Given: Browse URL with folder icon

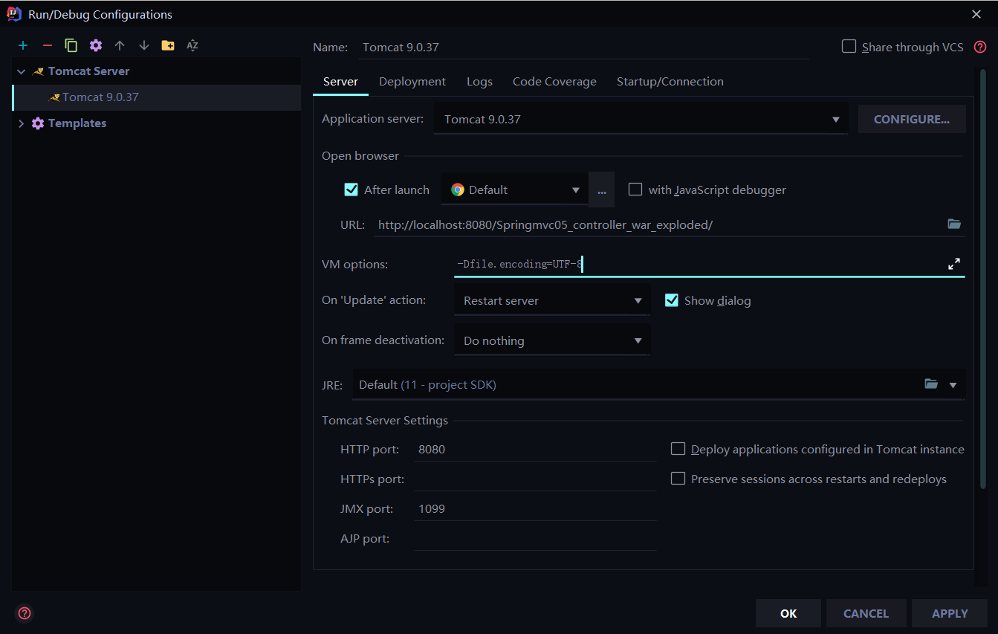Looking at the screenshot, I should pos(954,224).
